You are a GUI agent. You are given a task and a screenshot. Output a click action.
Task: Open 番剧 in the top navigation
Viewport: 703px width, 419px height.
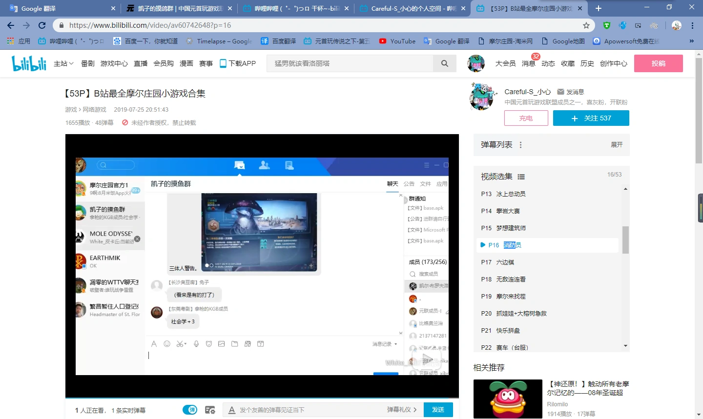(87, 63)
